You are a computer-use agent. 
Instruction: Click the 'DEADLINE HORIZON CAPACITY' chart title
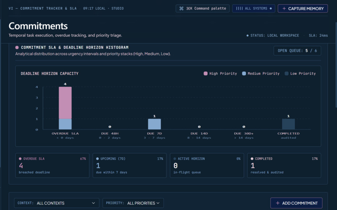tap(49, 73)
